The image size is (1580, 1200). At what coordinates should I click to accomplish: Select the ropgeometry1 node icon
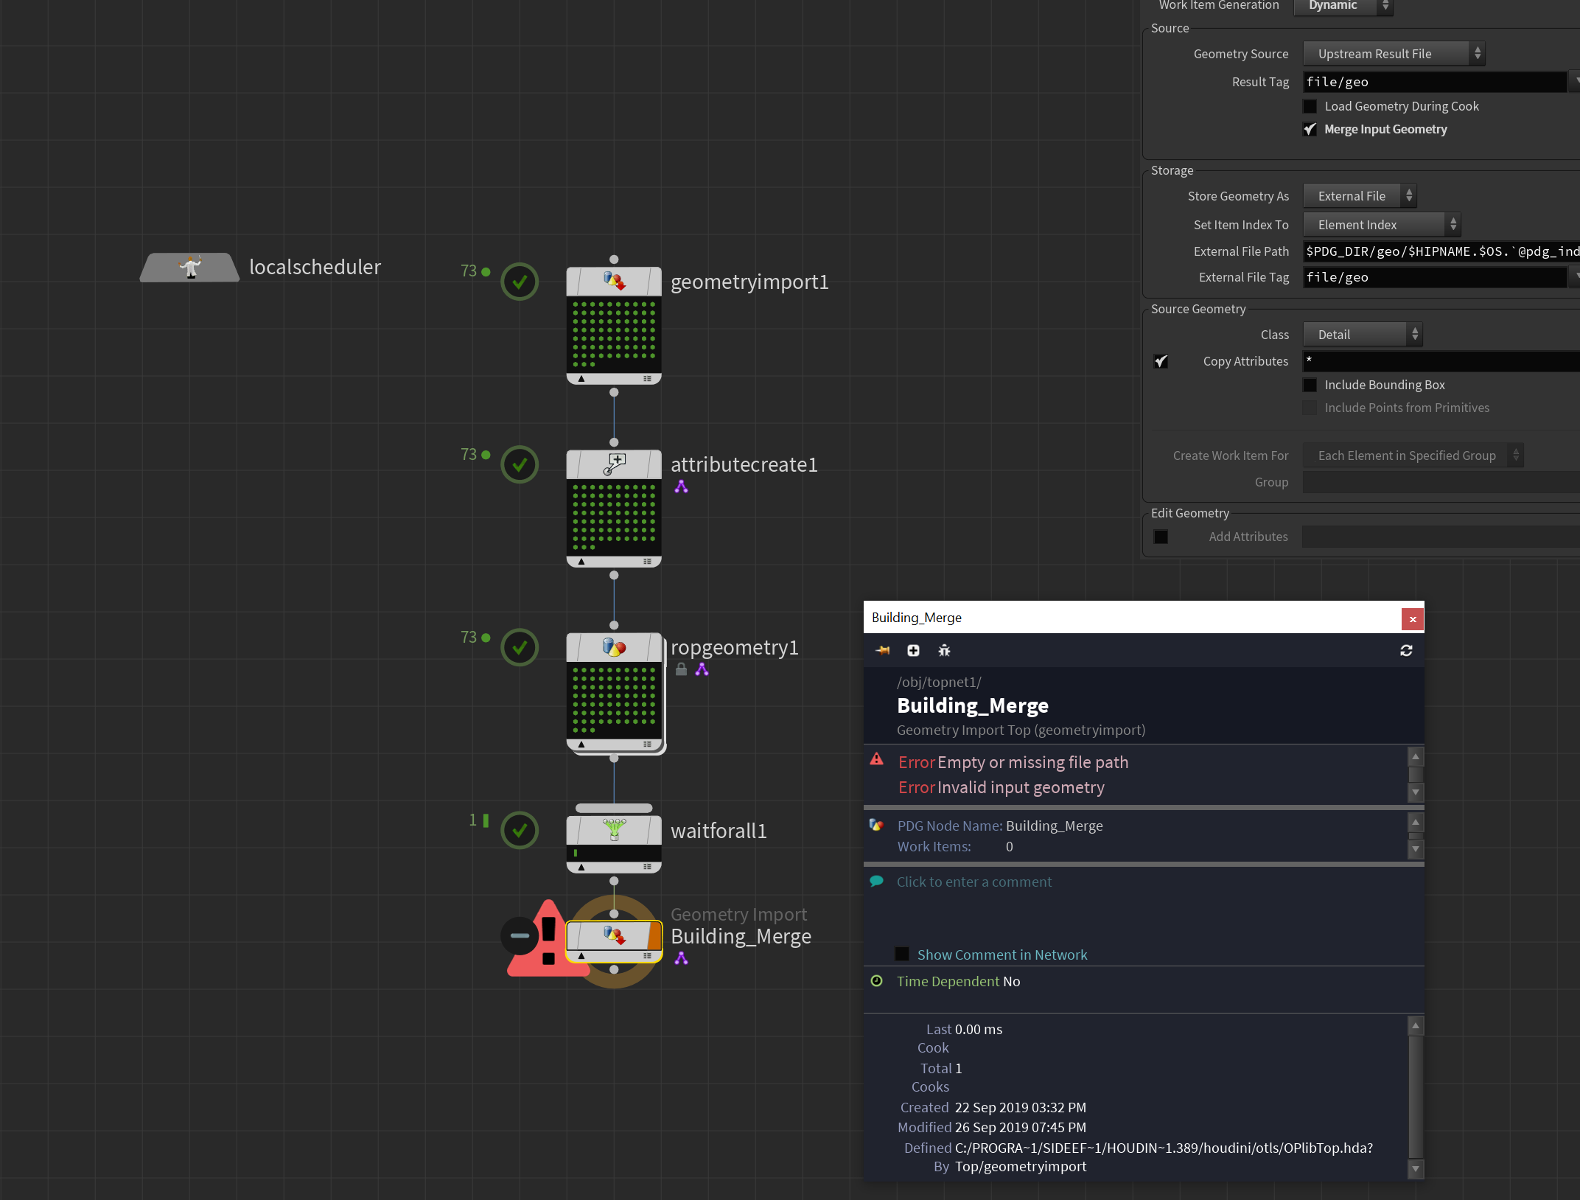coord(613,647)
